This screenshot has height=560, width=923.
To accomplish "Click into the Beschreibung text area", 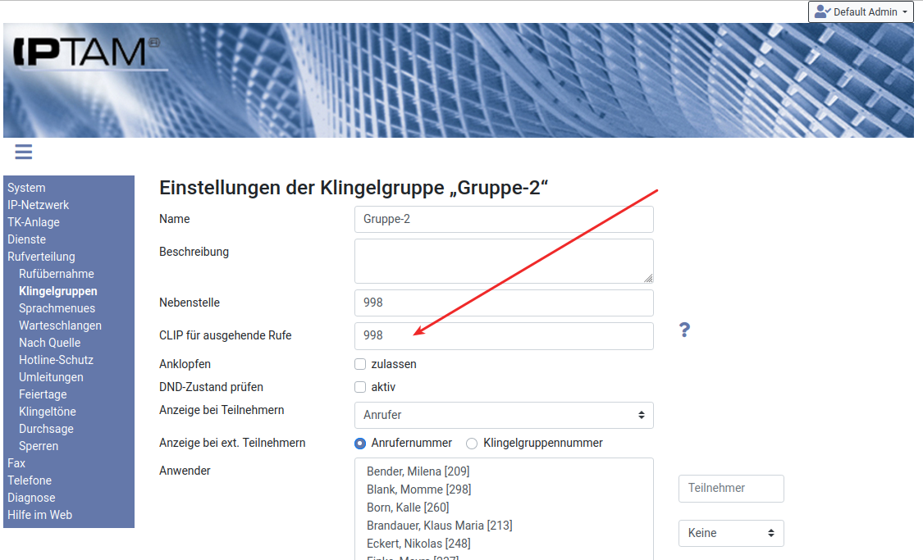I will click(x=504, y=261).
